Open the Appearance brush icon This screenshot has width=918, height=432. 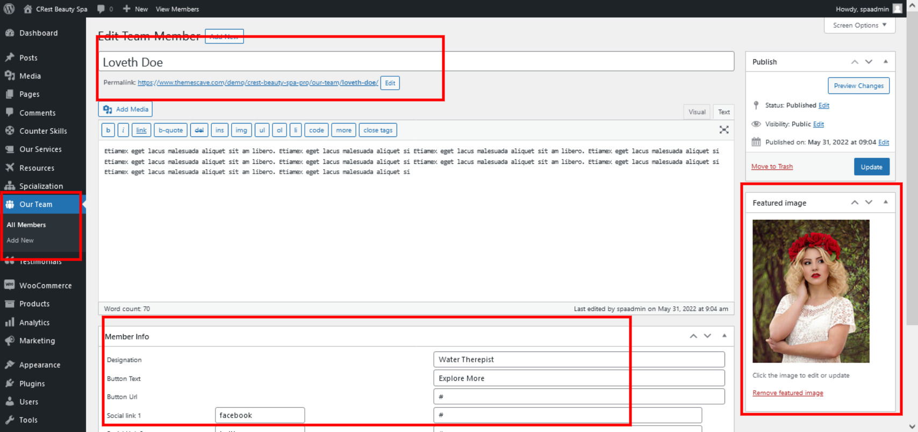10,365
